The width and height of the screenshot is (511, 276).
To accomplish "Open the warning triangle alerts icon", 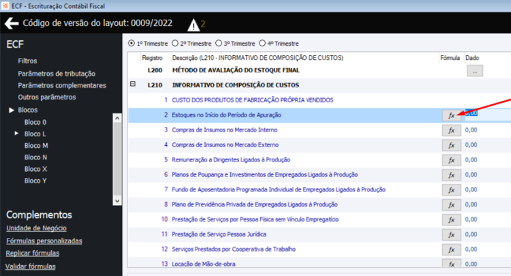I will (x=193, y=25).
